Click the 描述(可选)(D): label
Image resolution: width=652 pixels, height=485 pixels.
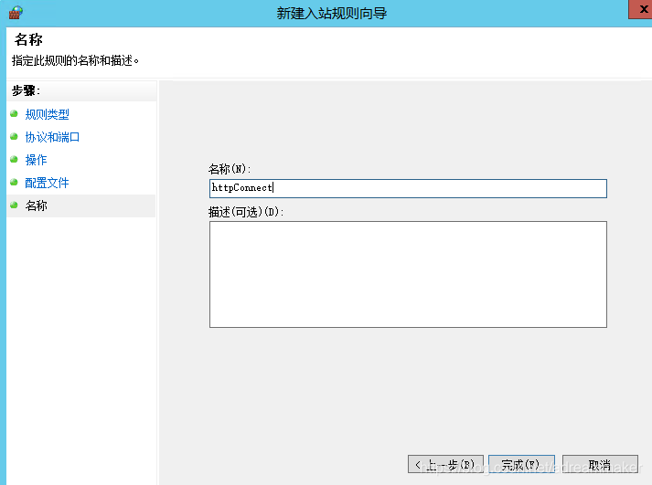246,212
